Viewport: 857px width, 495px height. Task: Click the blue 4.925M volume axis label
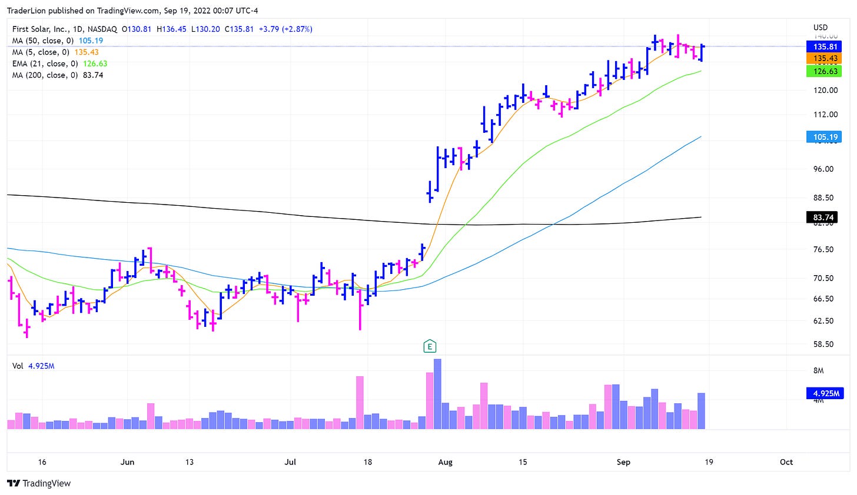(x=826, y=393)
